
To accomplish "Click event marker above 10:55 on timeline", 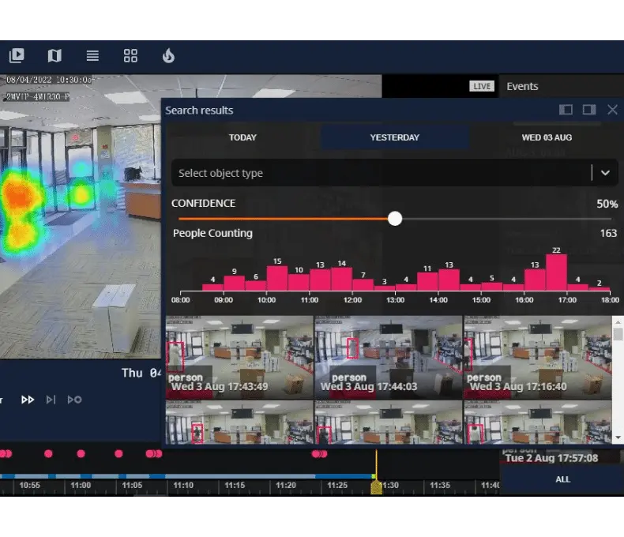I will tap(48, 454).
